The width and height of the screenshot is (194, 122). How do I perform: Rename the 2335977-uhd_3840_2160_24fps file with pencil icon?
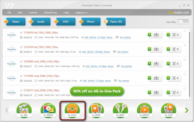coord(21,90)
